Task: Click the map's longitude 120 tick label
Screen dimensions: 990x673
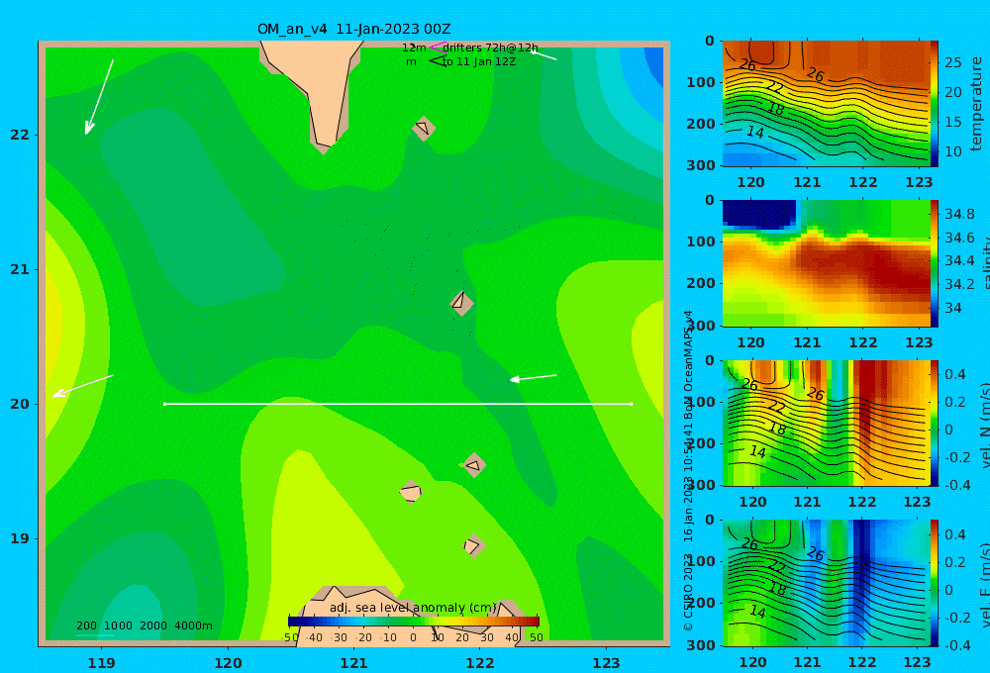Action: (228, 663)
